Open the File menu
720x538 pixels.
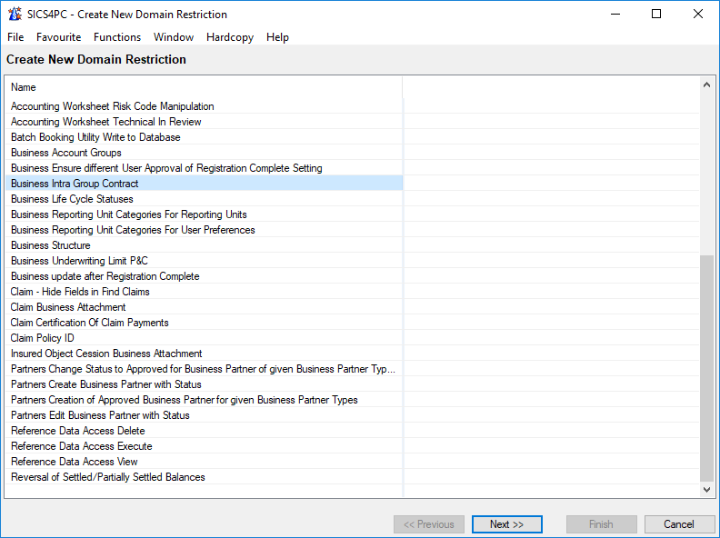tap(15, 37)
